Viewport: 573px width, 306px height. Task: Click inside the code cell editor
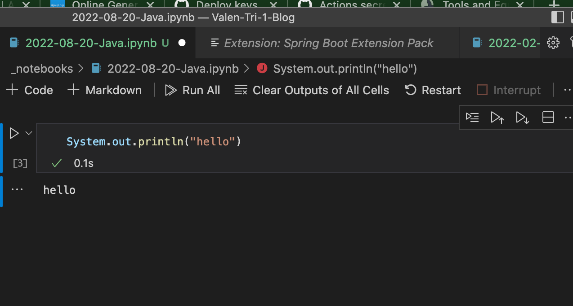tap(304, 142)
